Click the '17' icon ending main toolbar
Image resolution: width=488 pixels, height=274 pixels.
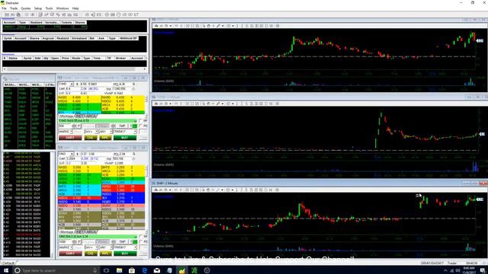click(x=136, y=14)
